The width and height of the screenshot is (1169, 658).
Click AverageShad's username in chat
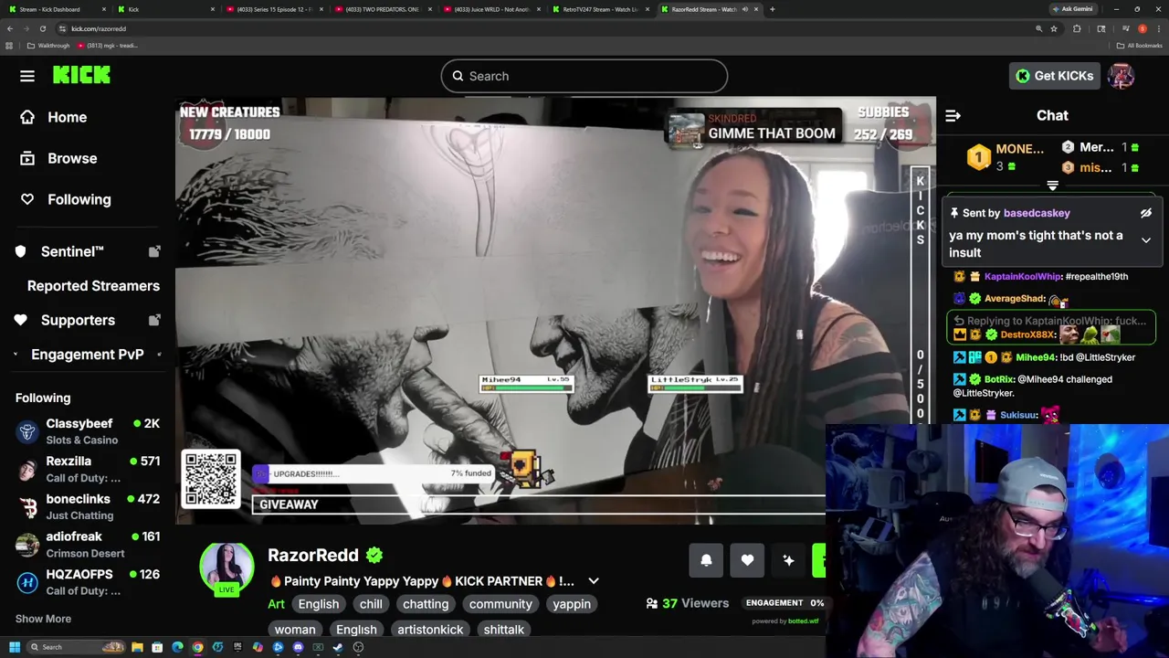[1015, 299]
